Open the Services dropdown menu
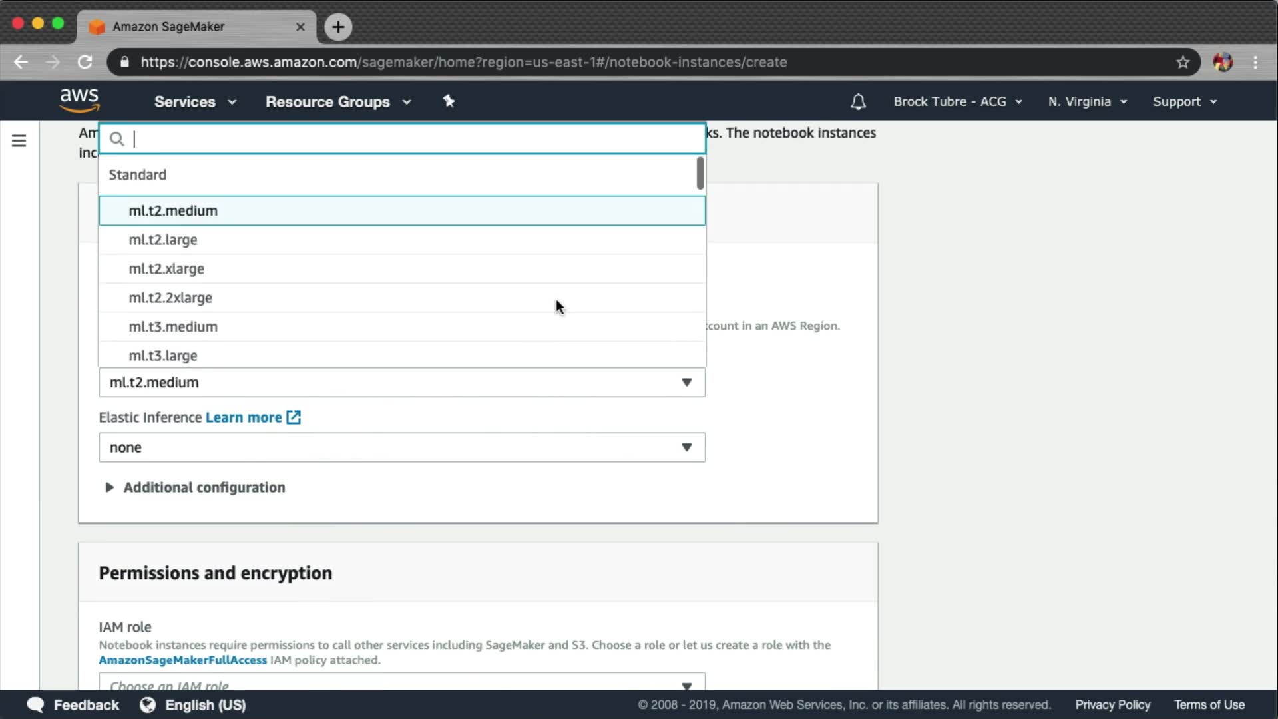 tap(194, 102)
